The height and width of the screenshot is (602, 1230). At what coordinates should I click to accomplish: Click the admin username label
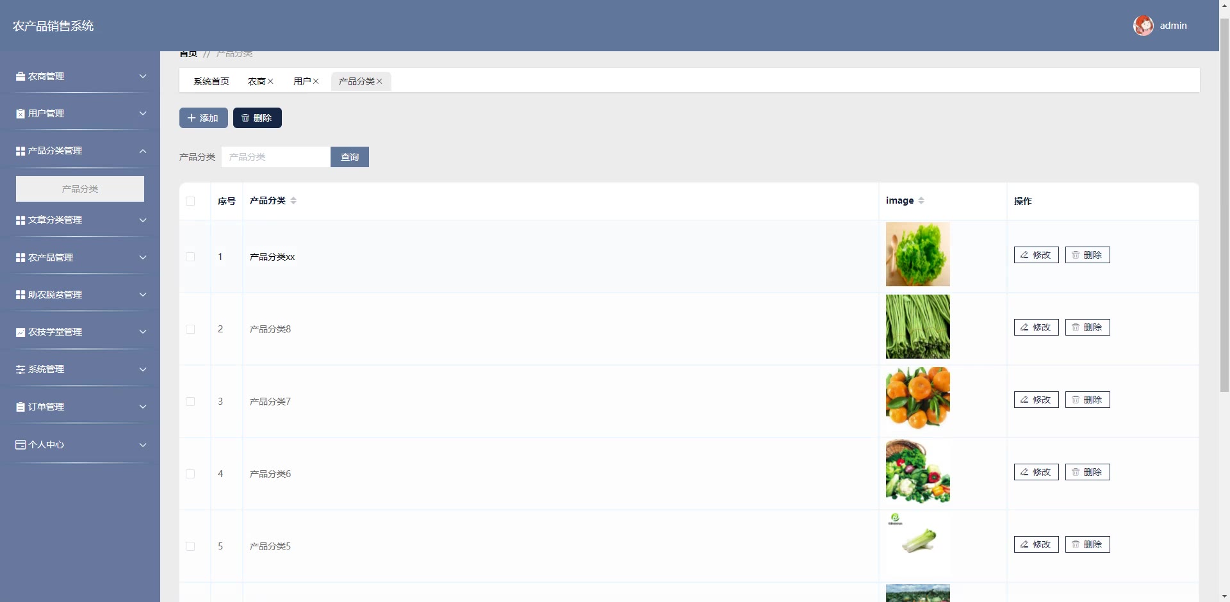[1174, 26]
